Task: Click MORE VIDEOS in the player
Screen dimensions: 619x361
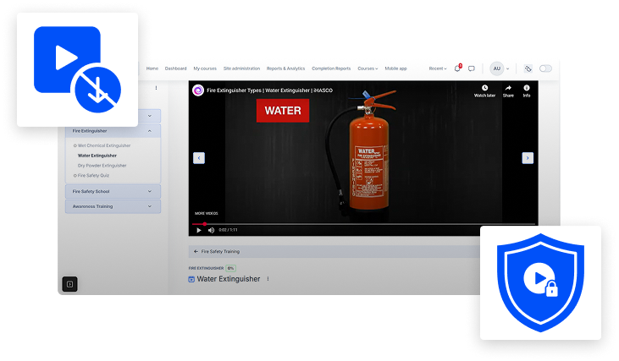Action: coord(207,213)
